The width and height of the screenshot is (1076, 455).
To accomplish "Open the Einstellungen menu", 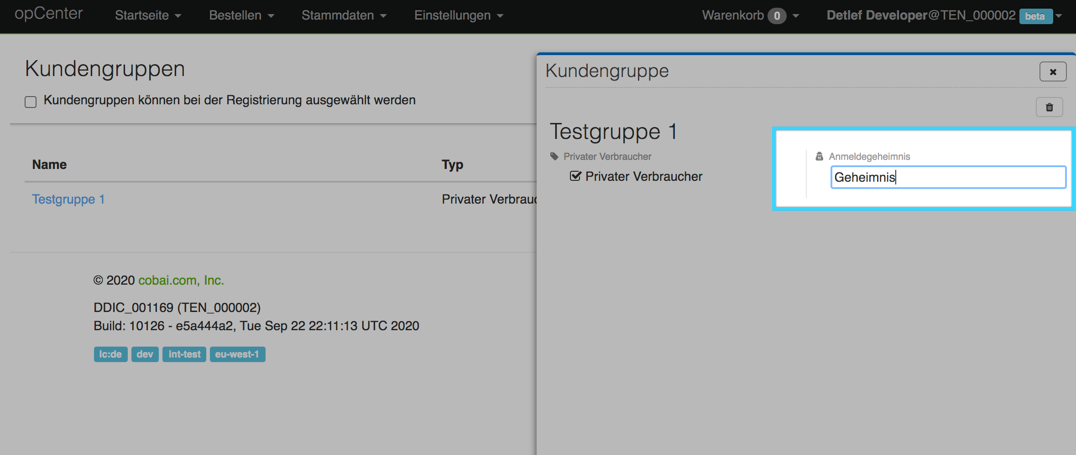I will click(458, 15).
